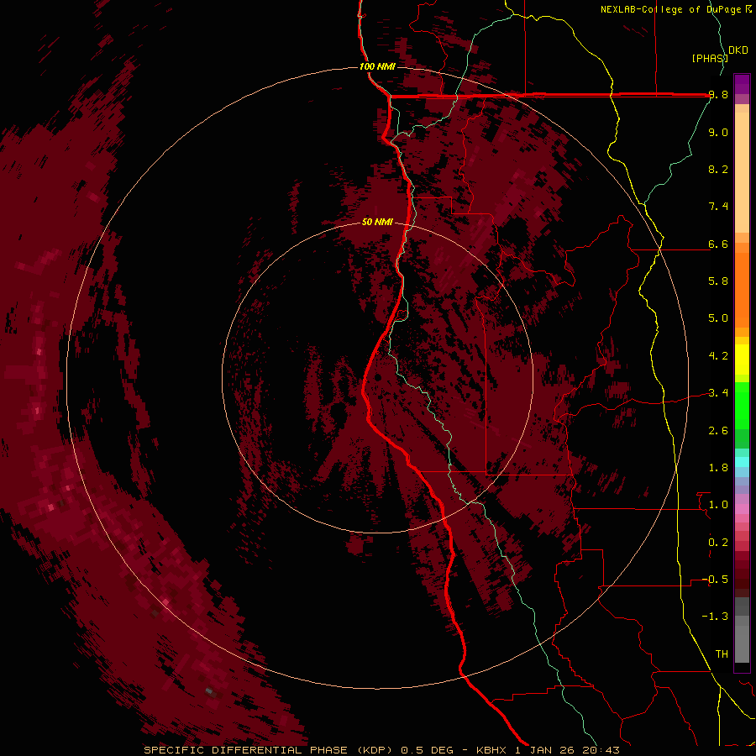Click the 6.6 value on color scale
Image resolution: width=756 pixels, height=756 pixels.
click(718, 244)
